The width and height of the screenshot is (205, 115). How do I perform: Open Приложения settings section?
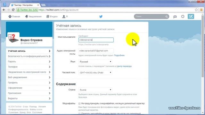[29, 93]
